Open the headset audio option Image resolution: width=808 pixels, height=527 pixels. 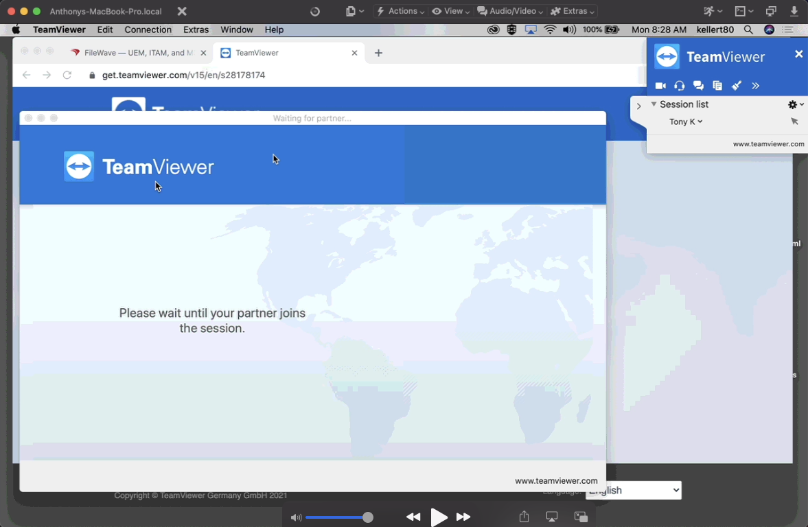679,86
